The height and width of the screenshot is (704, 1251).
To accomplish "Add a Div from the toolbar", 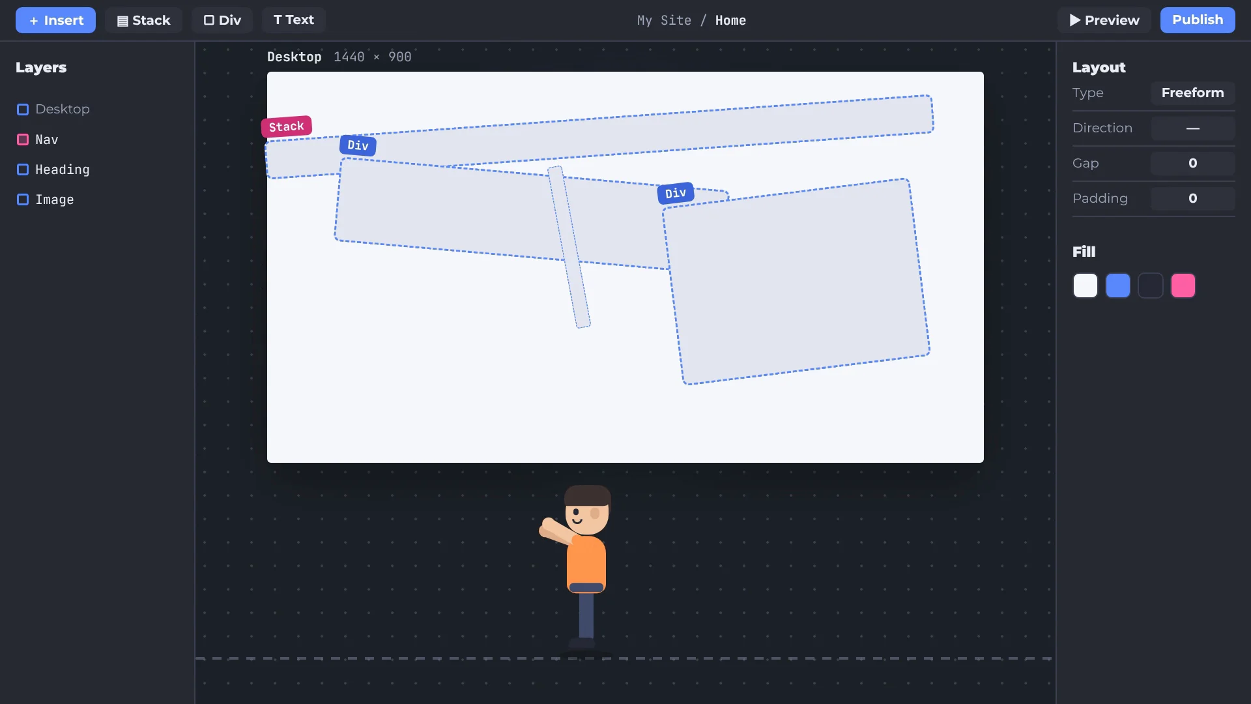I will 222,20.
